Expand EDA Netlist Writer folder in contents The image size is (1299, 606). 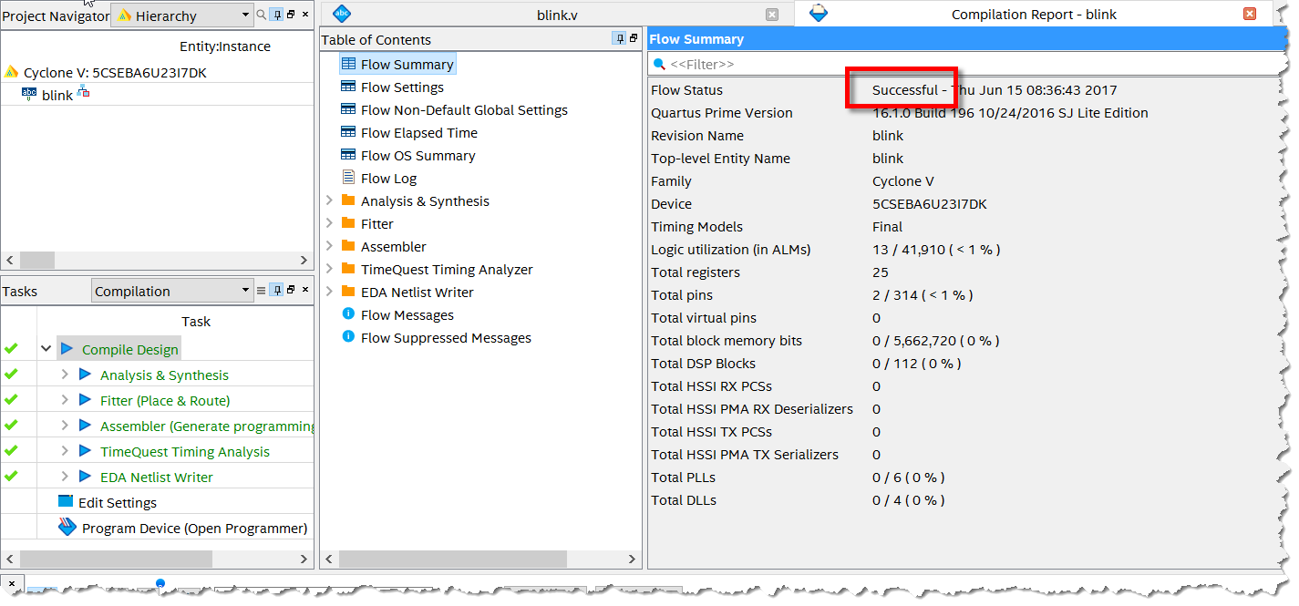(x=329, y=292)
